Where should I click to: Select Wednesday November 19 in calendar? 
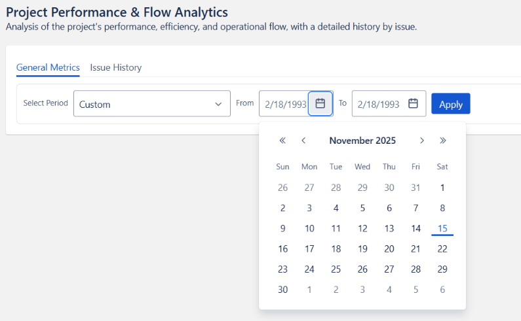(362, 249)
